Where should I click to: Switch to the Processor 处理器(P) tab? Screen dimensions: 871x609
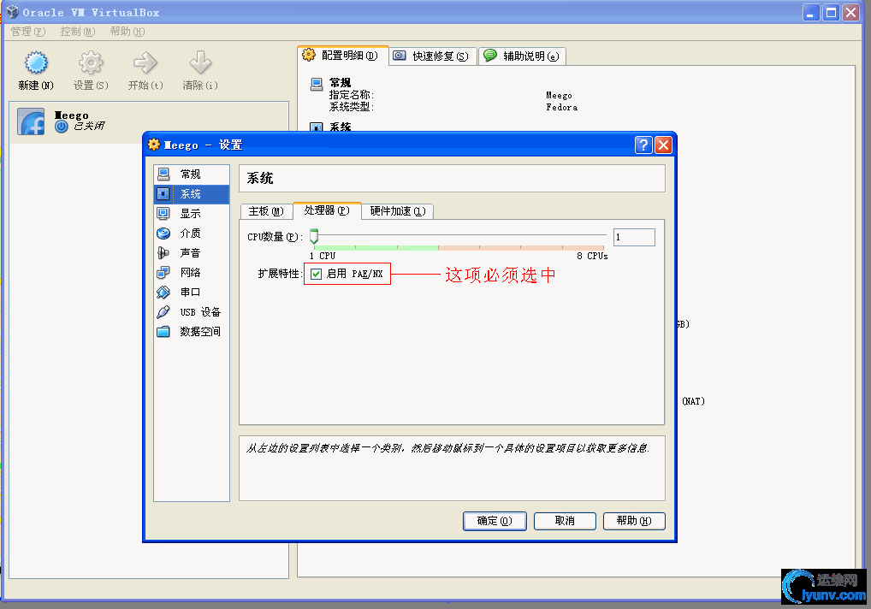click(x=327, y=210)
